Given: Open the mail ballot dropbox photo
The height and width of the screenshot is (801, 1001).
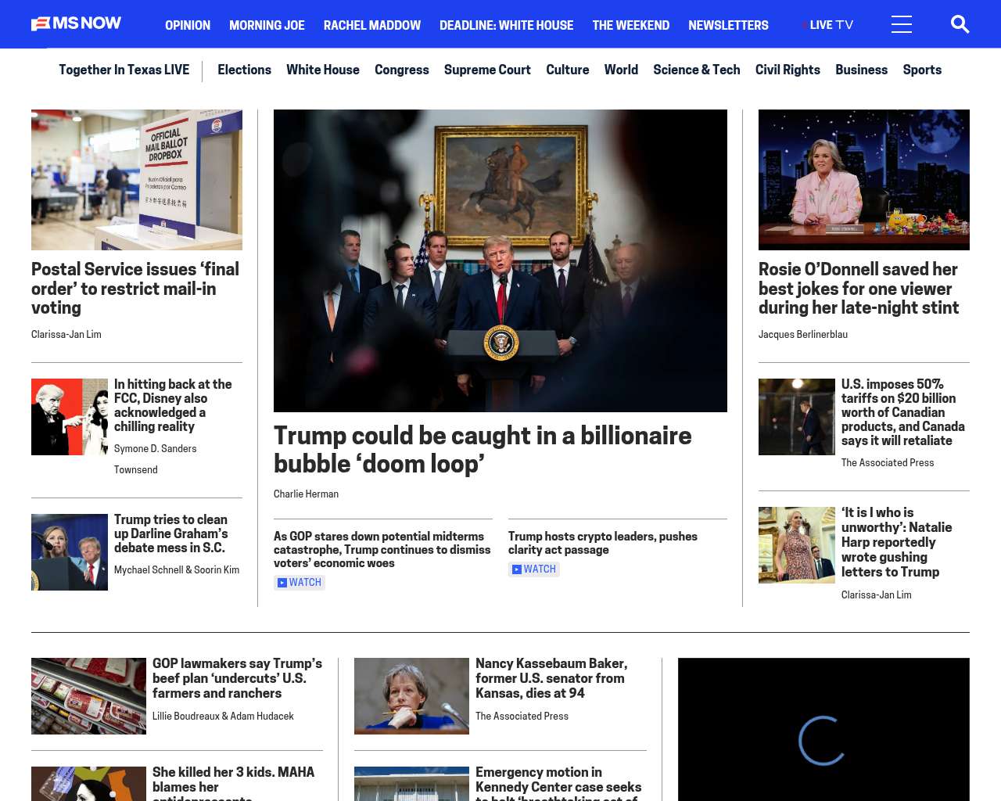Looking at the screenshot, I should coord(137,180).
